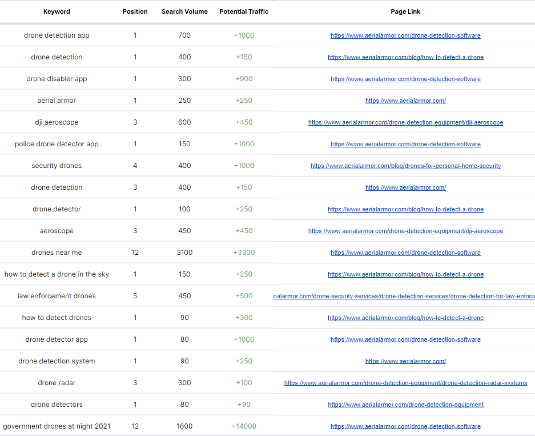Screen dimensions: 535x436
Task: Open the government drones at night 2021 link
Action: click(x=405, y=426)
